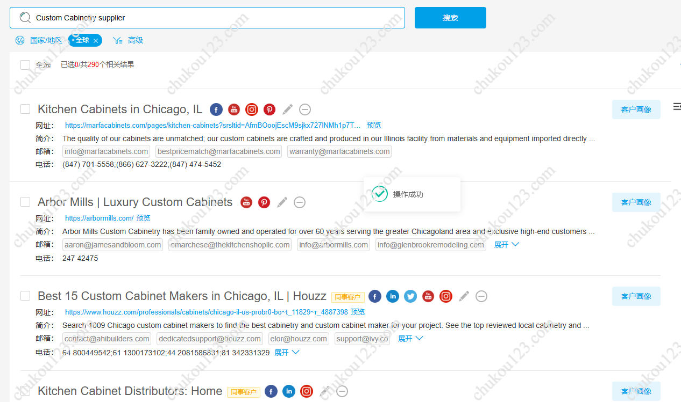Viewport: 681px width, 402px height.
Task: Expand more phone numbers for the Houzz result
Action: click(287, 353)
